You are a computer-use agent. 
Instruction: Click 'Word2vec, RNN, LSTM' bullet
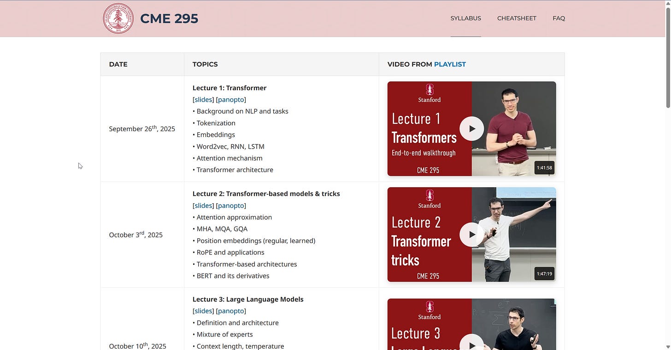click(229, 147)
